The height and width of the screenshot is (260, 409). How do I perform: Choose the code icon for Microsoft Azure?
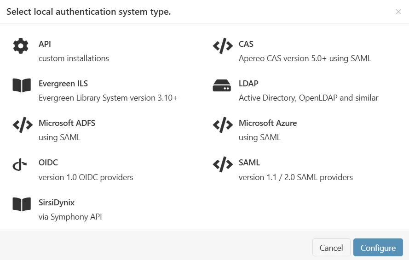coord(223,125)
